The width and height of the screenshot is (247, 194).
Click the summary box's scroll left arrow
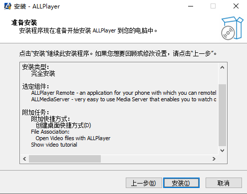[24, 159]
